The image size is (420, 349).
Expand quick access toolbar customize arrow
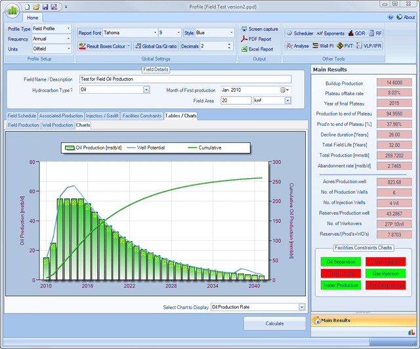coord(66,7)
